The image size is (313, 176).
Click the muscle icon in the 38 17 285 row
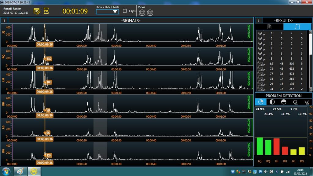coord(260,79)
